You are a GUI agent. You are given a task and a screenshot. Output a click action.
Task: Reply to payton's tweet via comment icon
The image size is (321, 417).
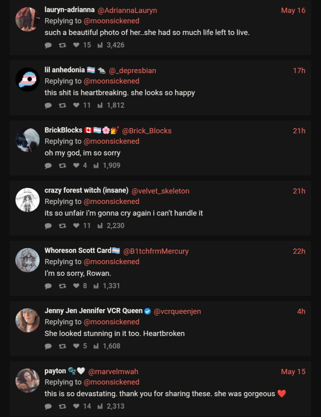pyautogui.click(x=48, y=406)
